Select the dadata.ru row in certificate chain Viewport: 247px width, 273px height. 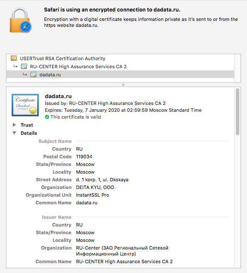tap(120, 75)
